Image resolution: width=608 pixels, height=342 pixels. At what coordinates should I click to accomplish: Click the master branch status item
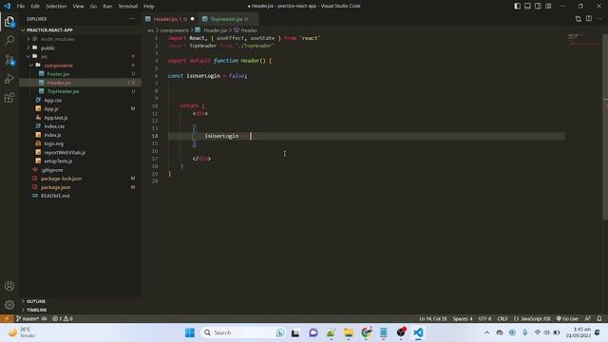click(x=28, y=319)
